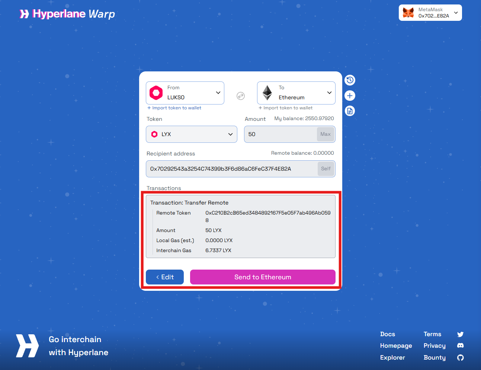The width and height of the screenshot is (481, 370).
Task: Click the GitHub icon in footer
Action: click(460, 358)
